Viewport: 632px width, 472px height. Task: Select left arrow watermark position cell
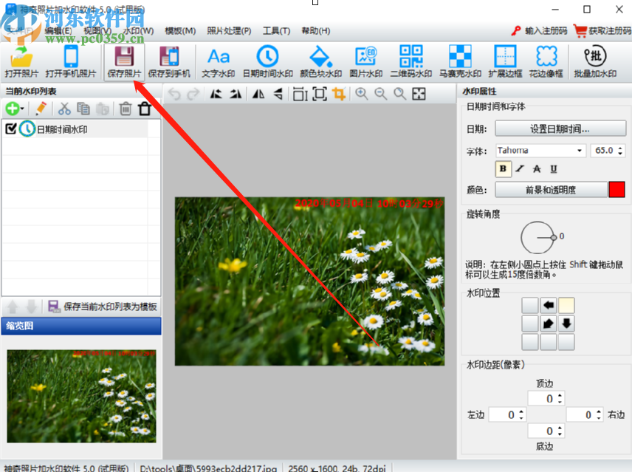click(548, 306)
